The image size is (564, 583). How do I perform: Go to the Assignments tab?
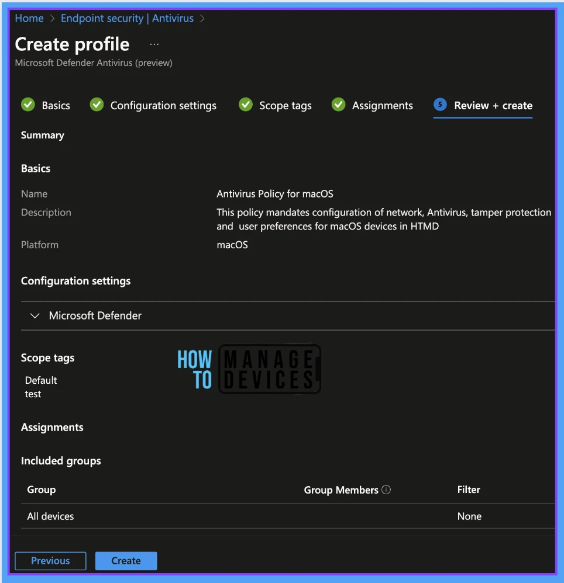[382, 106]
